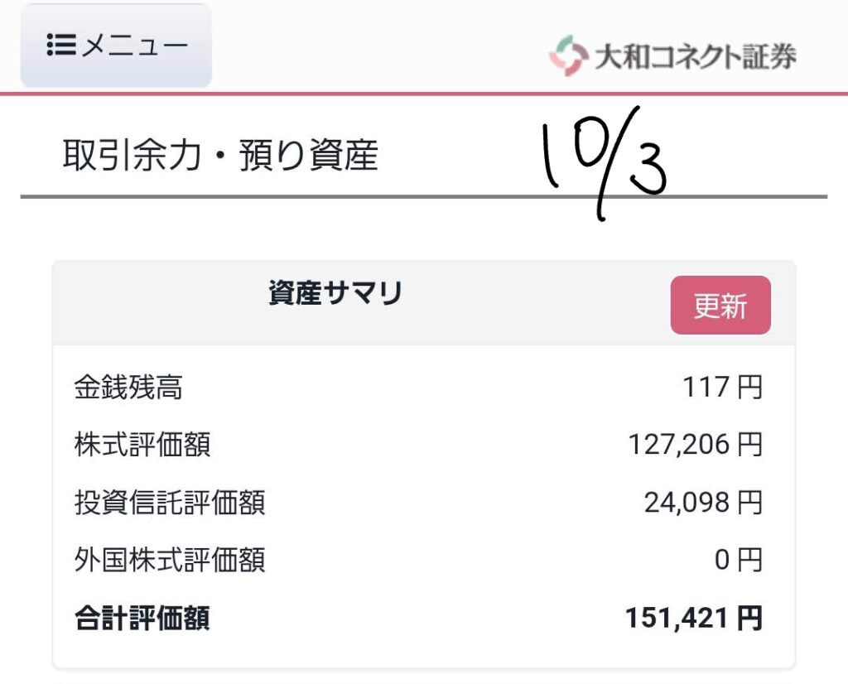Image resolution: width=848 pixels, height=684 pixels.
Task: Click the 資産サマリ section header
Action: pos(335,293)
